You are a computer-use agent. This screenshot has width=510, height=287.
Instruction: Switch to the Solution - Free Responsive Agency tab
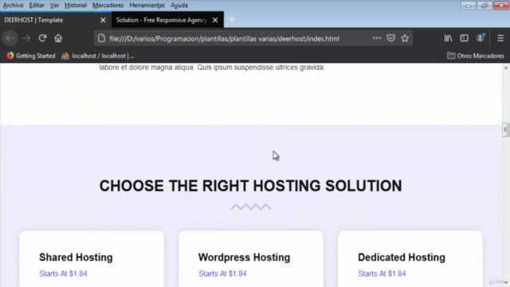point(167,20)
